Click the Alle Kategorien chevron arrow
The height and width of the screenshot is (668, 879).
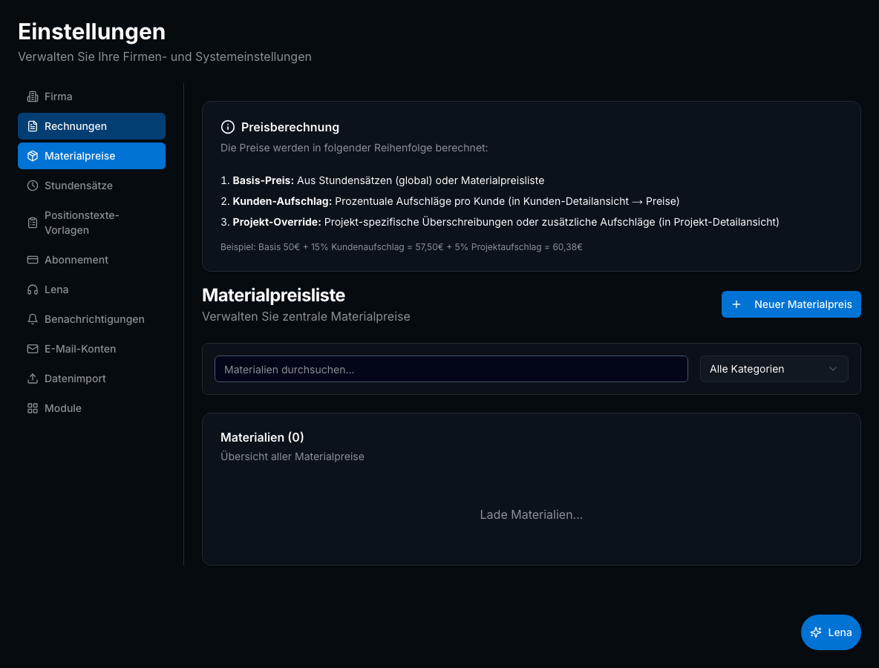pos(833,369)
